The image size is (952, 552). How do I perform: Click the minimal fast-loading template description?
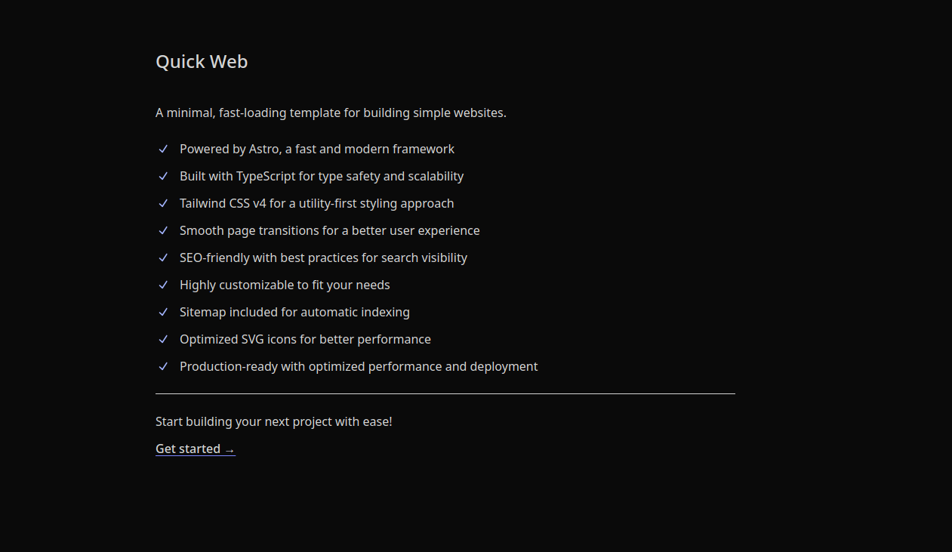pyautogui.click(x=331, y=113)
